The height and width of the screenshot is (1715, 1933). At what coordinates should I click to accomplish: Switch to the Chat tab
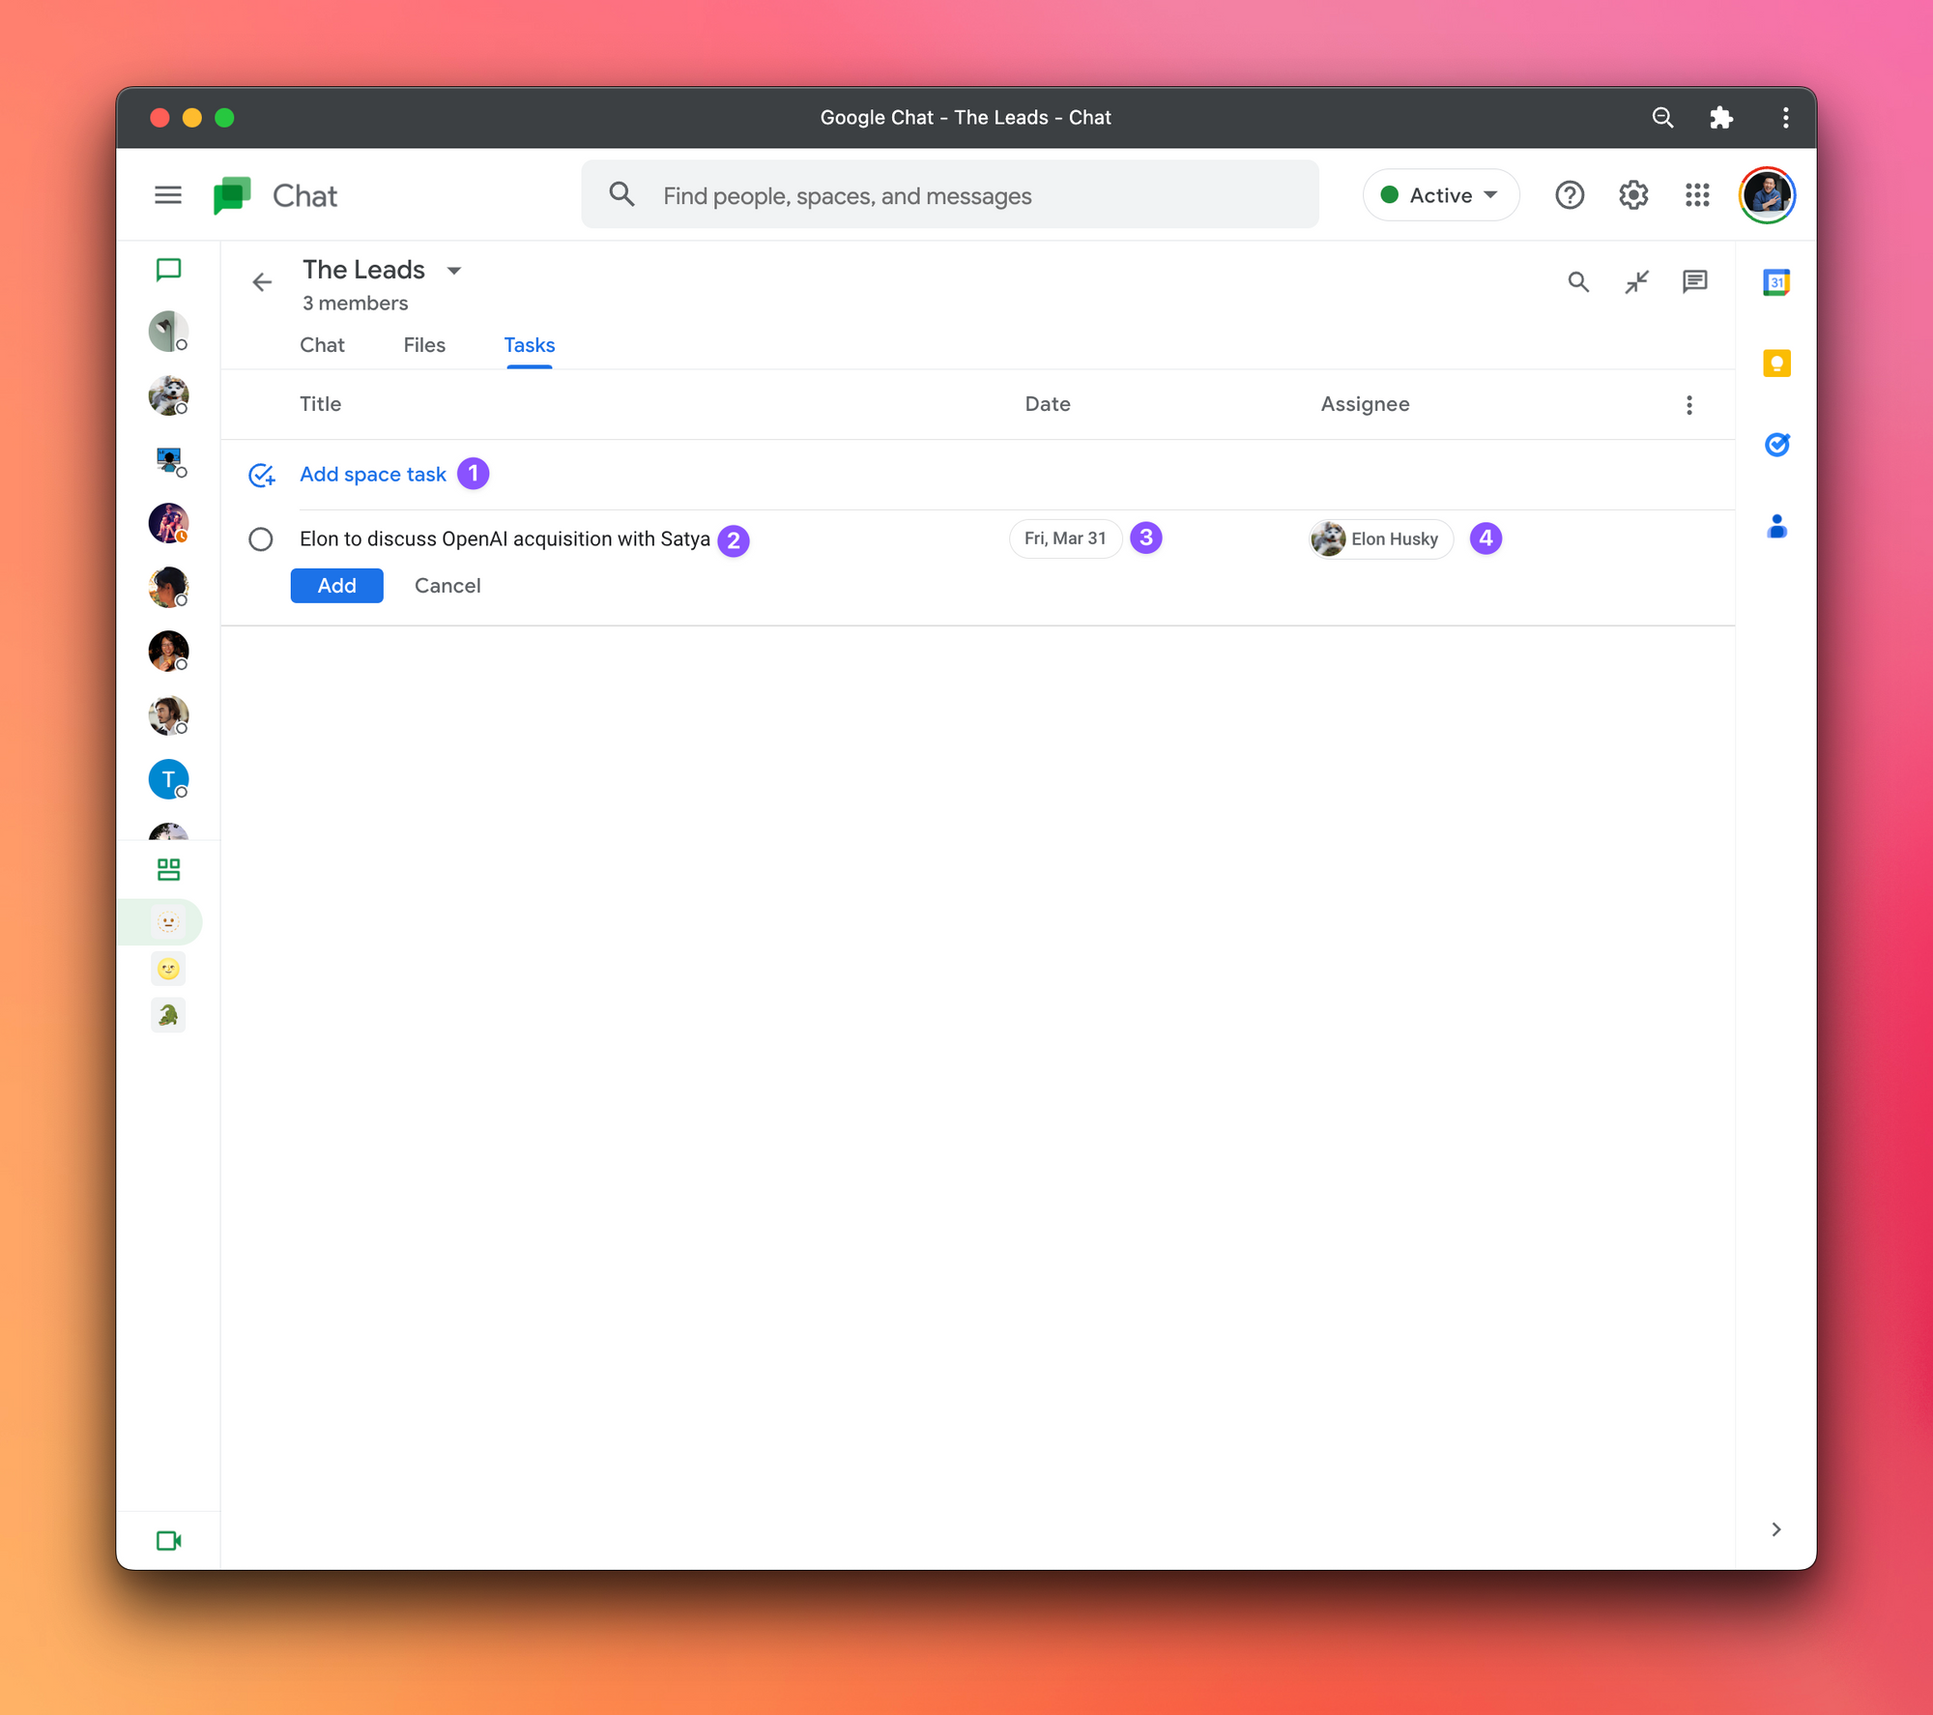click(322, 345)
